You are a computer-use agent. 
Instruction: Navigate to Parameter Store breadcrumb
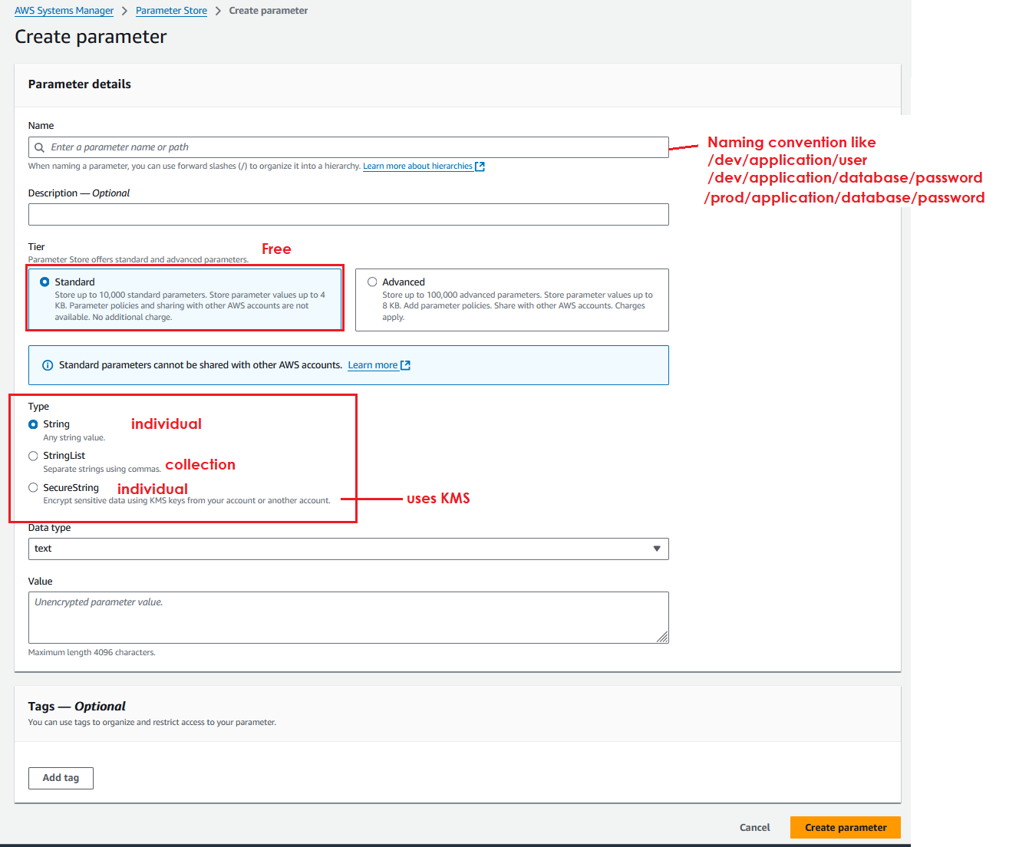tap(171, 11)
